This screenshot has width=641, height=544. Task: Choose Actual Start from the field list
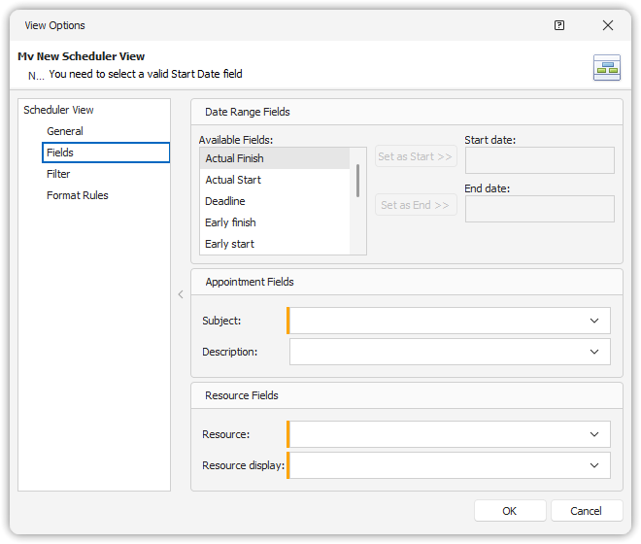coord(233,180)
